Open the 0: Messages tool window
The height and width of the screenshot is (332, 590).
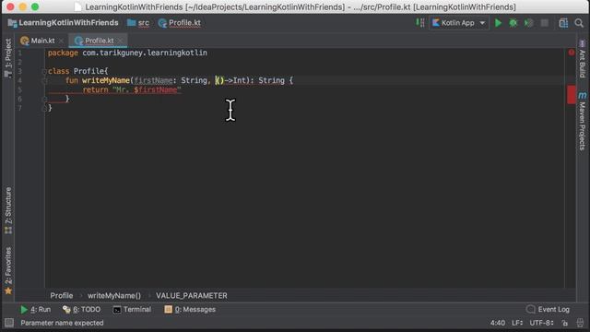[x=190, y=310]
